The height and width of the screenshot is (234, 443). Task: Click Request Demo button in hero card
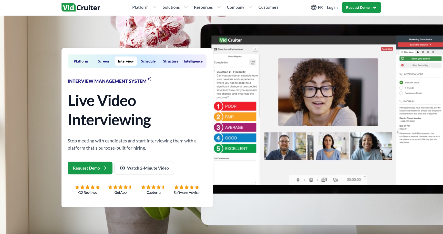click(x=90, y=168)
